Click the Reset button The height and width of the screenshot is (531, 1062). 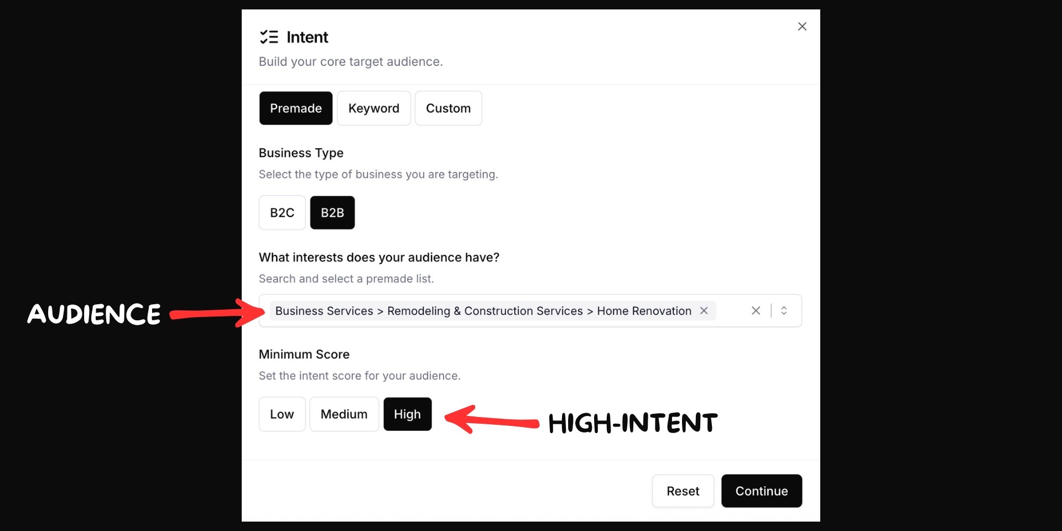click(x=683, y=491)
